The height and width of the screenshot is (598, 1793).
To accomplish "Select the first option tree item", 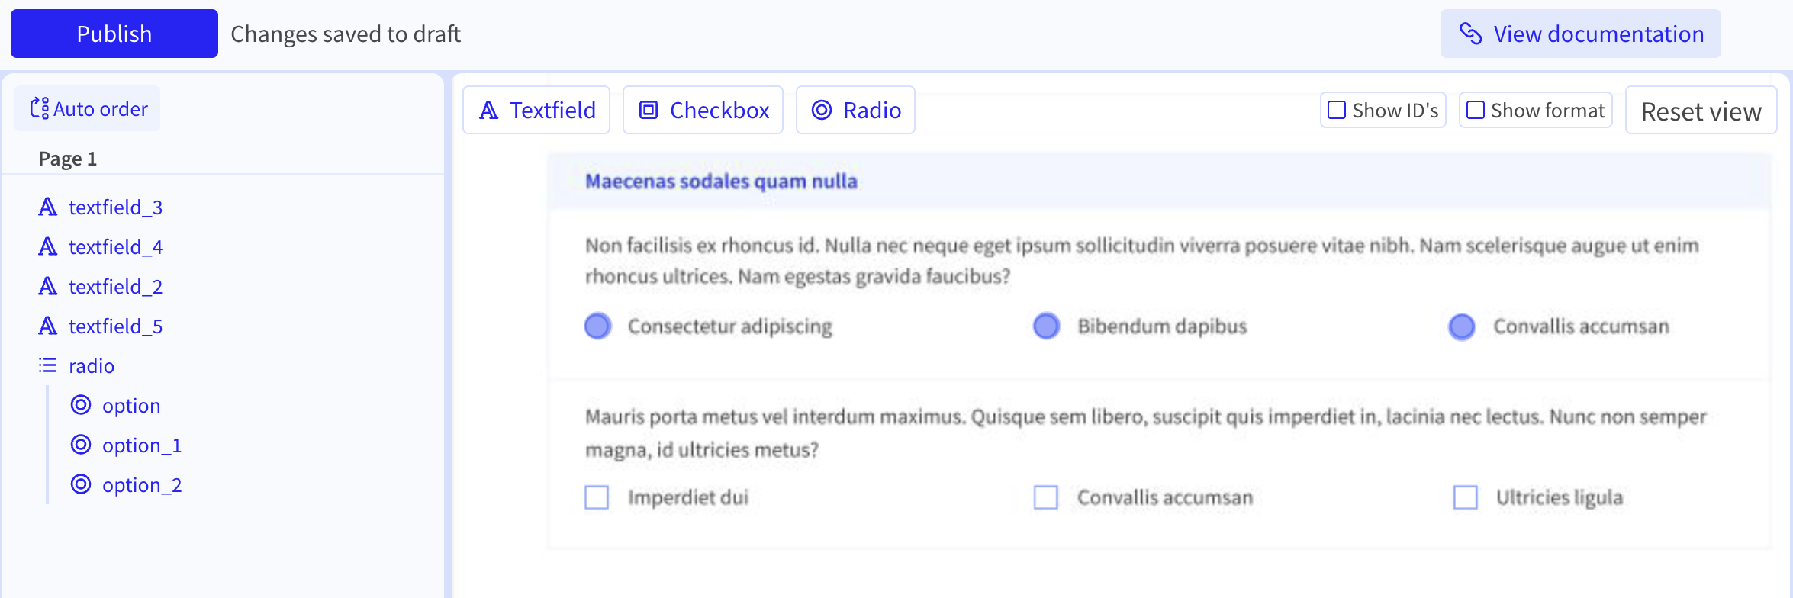I will 131,406.
